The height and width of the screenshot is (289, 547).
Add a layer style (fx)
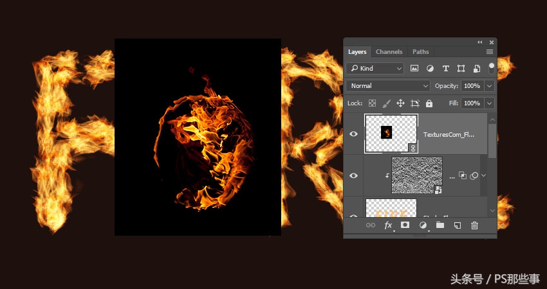click(x=388, y=225)
